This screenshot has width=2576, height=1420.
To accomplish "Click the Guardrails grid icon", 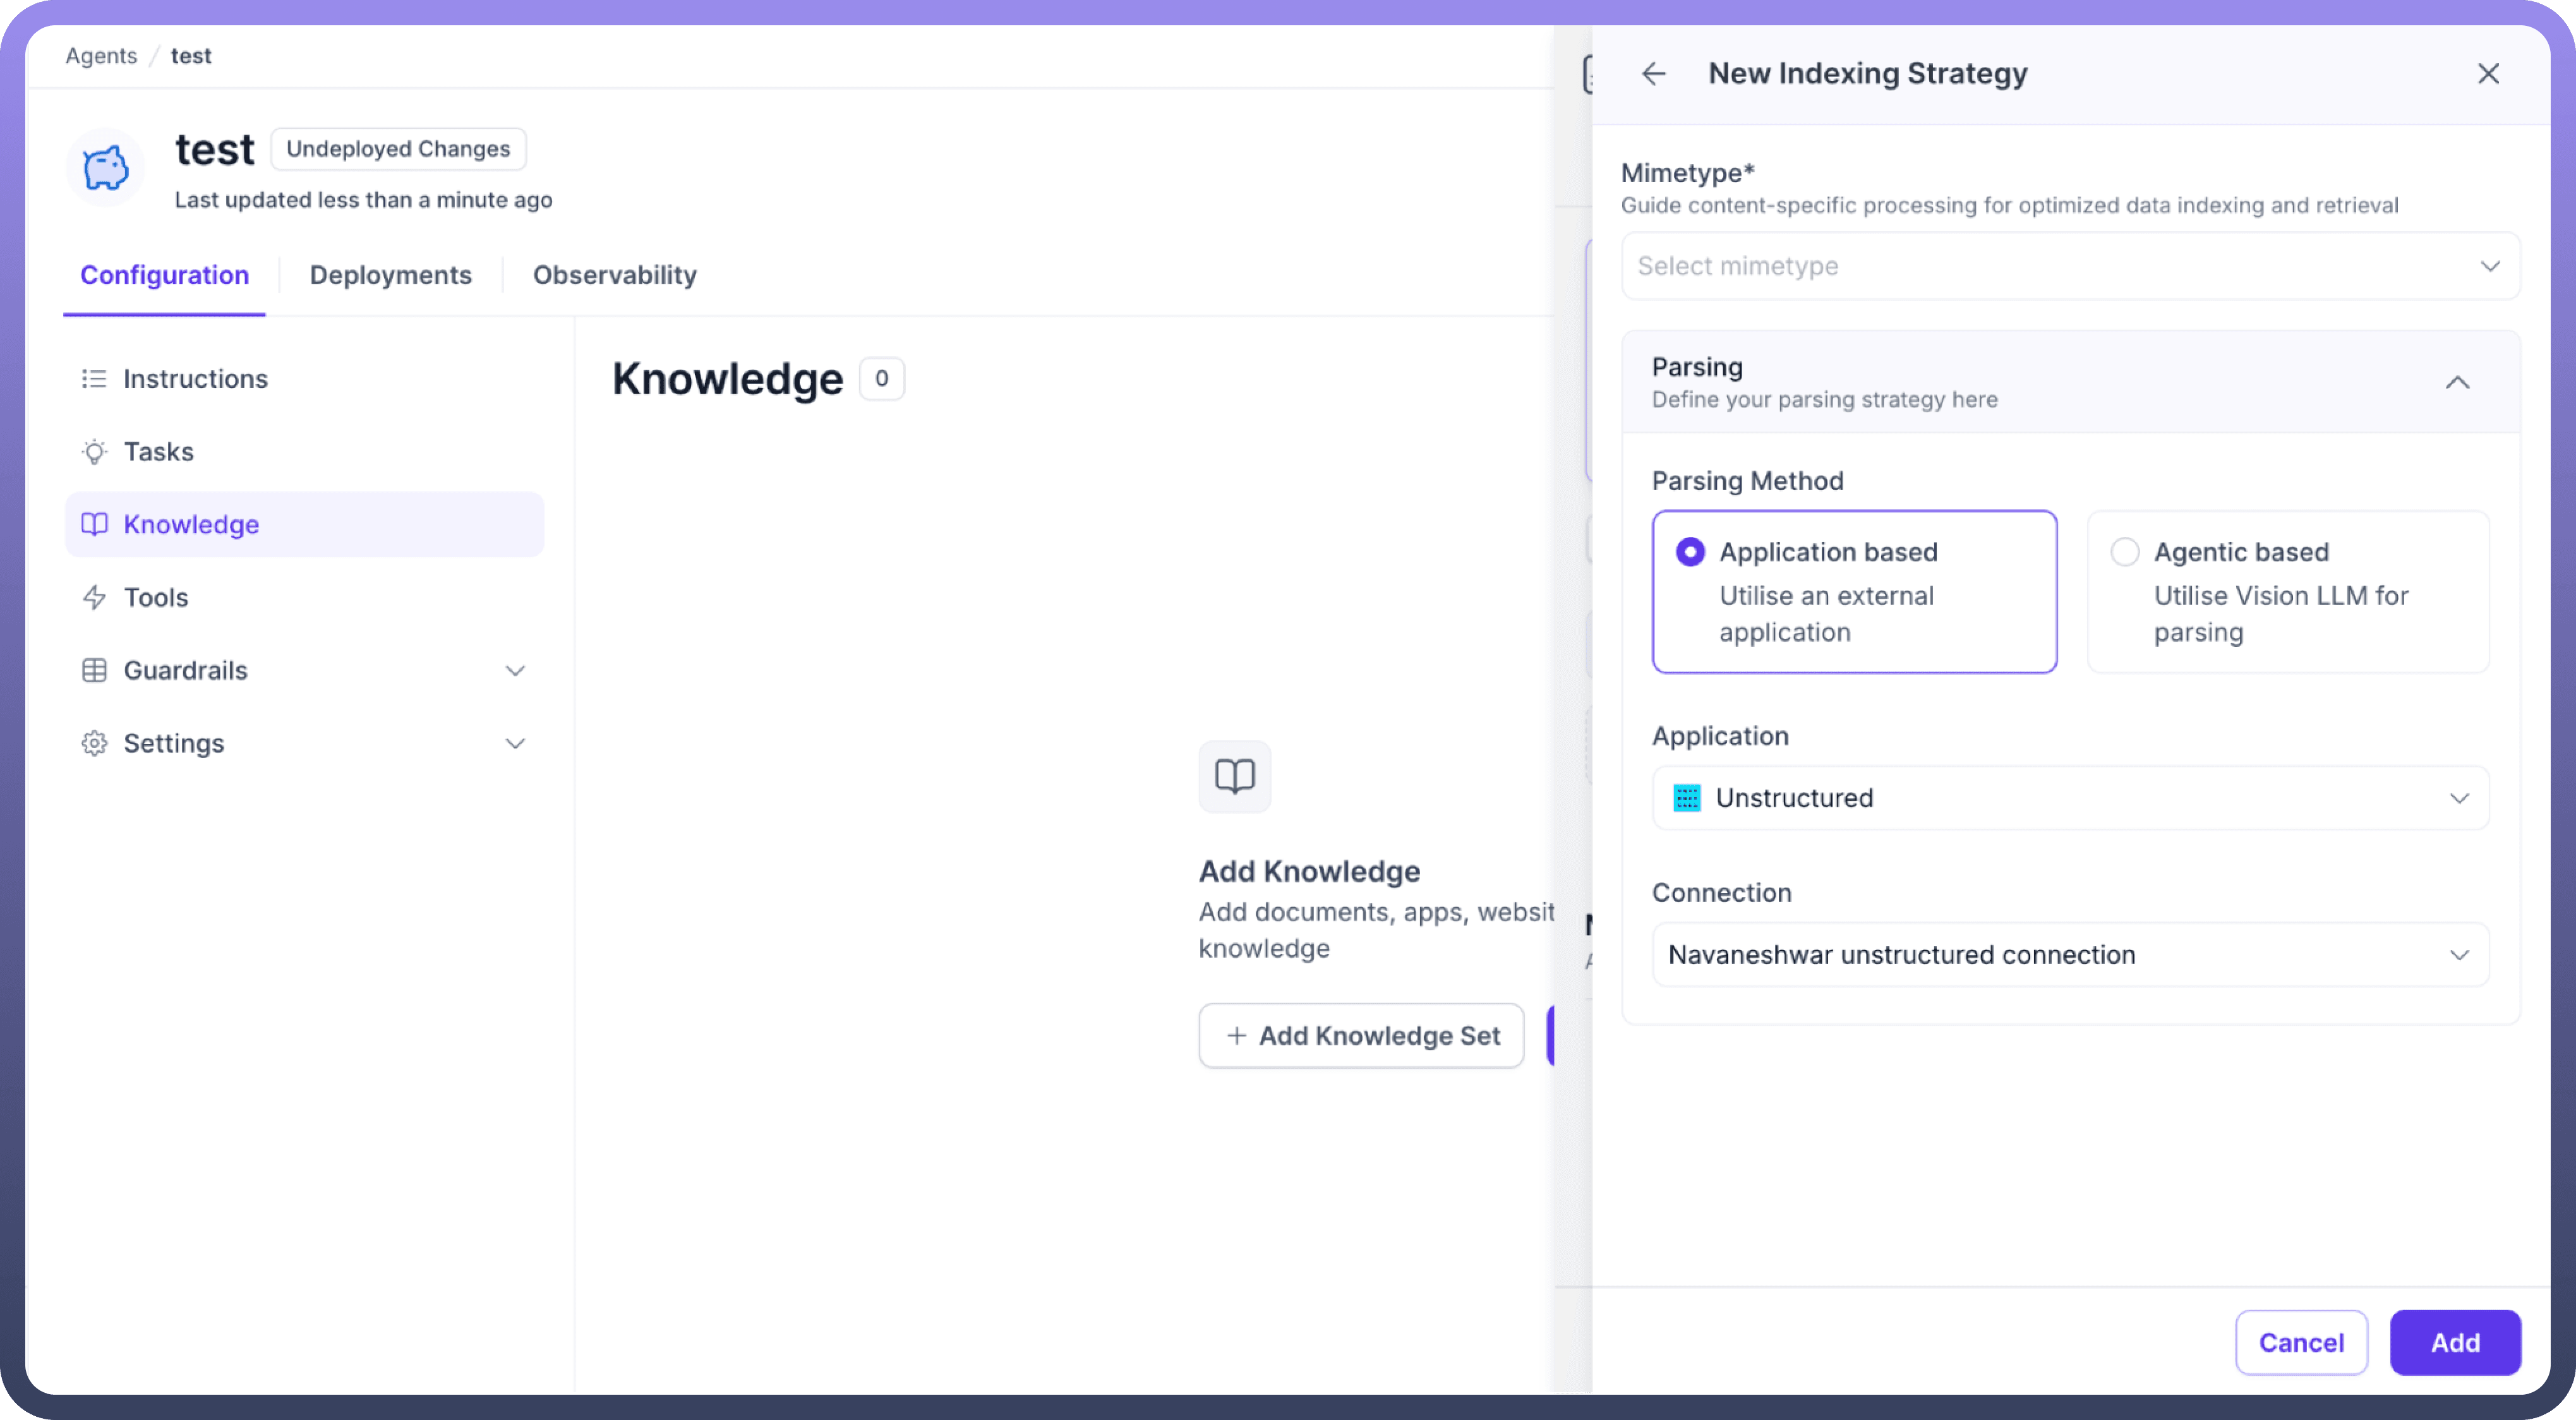I will coord(94,671).
